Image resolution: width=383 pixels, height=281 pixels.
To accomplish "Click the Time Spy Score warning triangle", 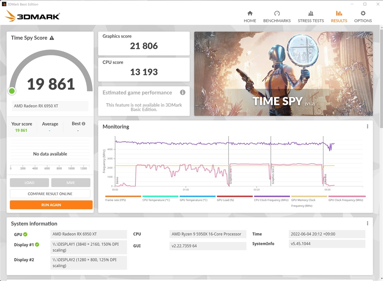I will pyautogui.click(x=52, y=38).
